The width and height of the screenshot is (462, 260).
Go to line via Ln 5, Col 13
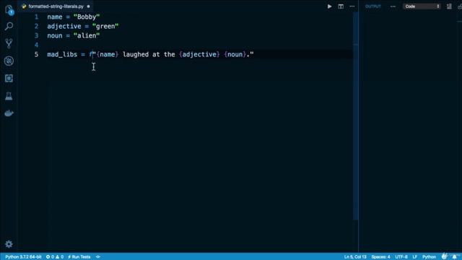tap(355, 257)
